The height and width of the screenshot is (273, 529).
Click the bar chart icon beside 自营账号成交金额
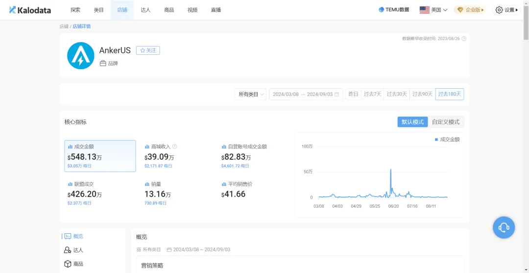(x=224, y=147)
